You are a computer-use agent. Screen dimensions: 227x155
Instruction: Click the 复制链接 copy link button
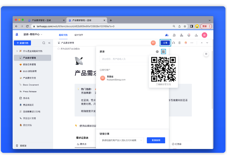[x=156, y=140]
